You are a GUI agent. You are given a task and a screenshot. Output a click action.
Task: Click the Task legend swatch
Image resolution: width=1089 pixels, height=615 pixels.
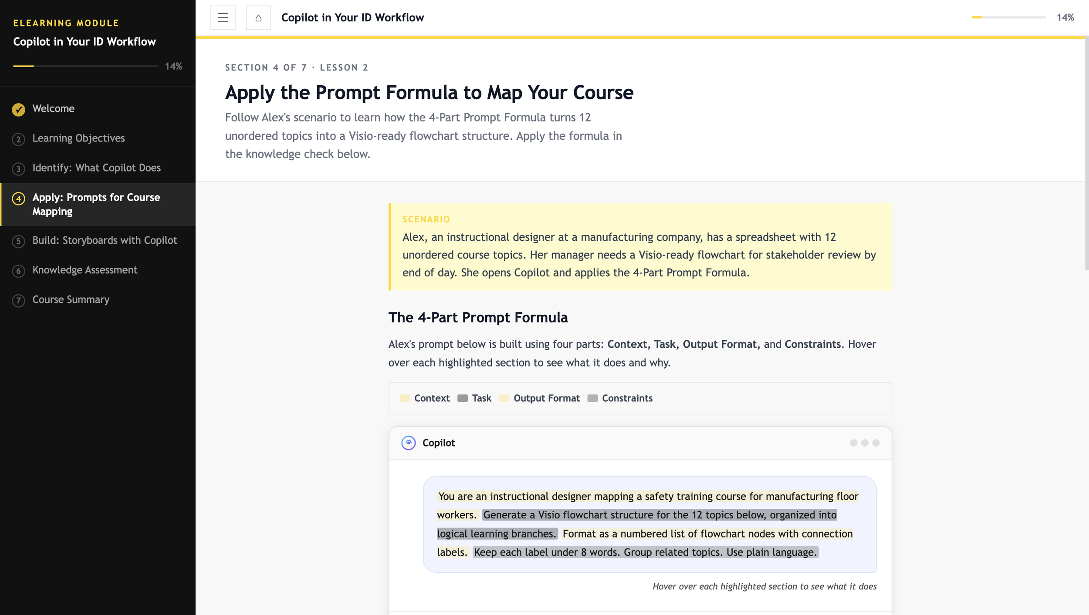pyautogui.click(x=462, y=398)
